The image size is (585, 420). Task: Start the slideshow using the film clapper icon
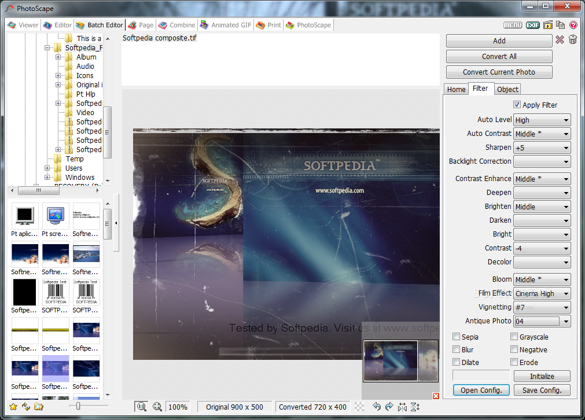tap(548, 25)
